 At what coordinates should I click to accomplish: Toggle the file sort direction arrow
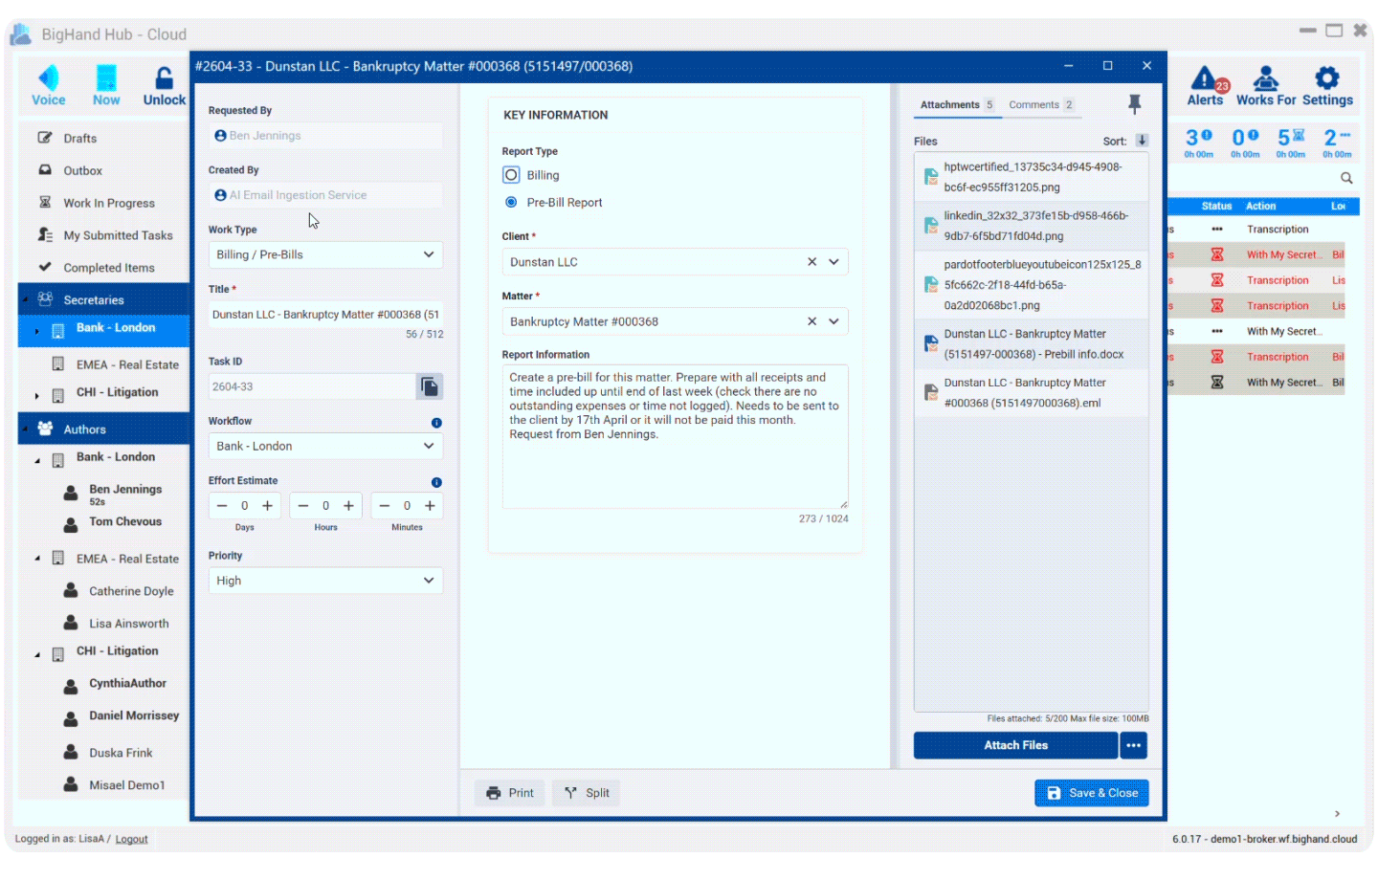click(x=1142, y=140)
